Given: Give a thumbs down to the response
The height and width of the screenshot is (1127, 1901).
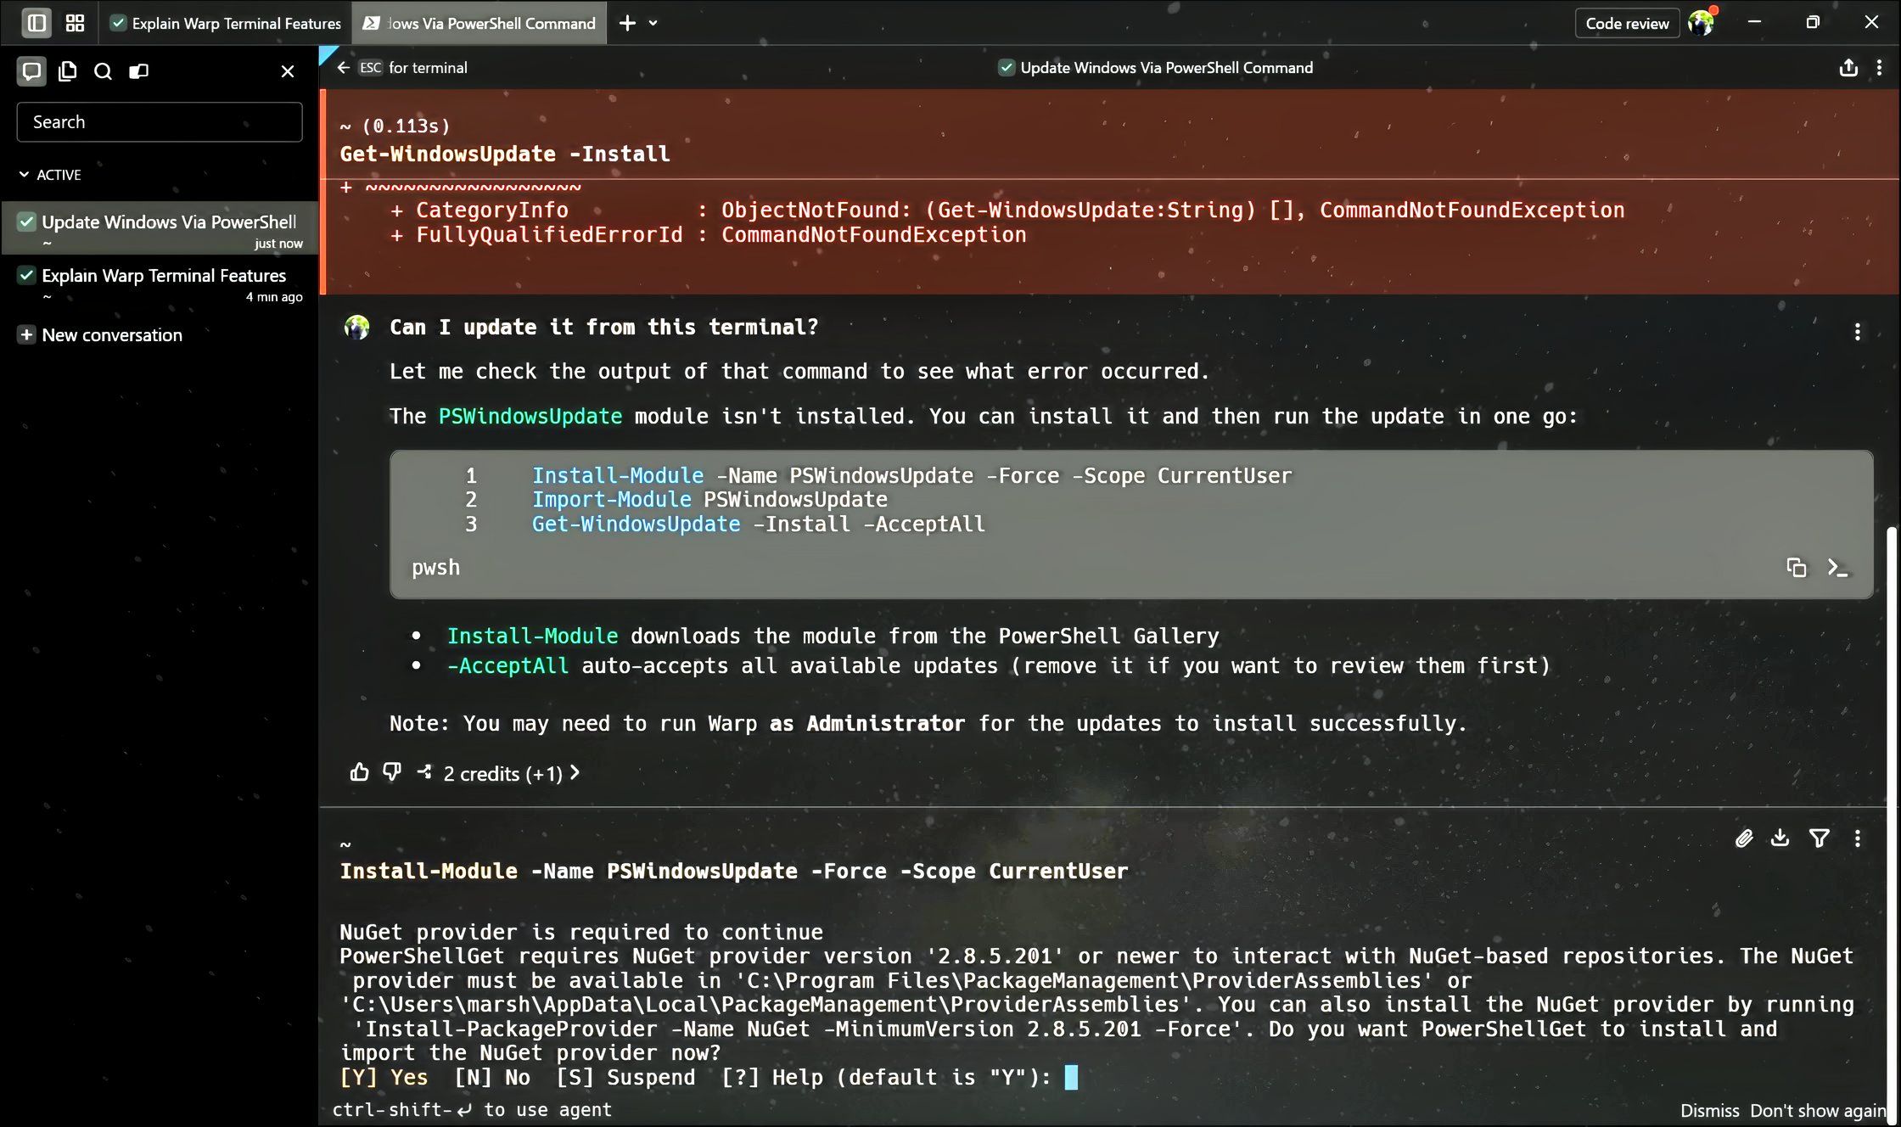Looking at the screenshot, I should click(x=392, y=772).
